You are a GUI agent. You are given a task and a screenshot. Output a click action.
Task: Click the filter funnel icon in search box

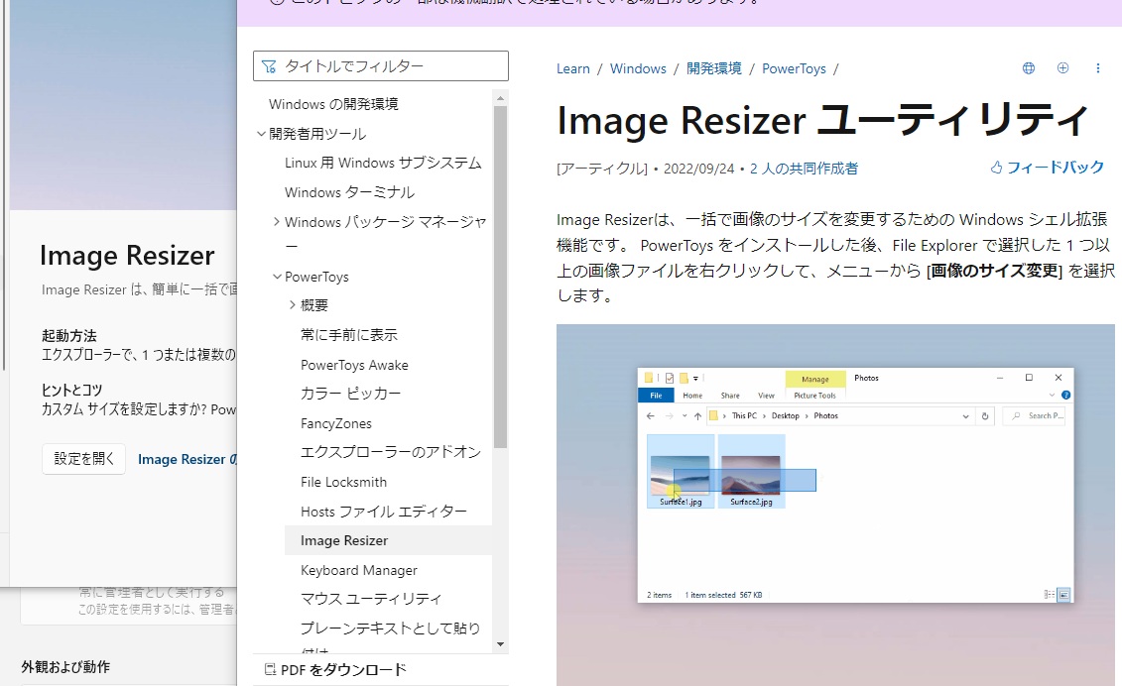pos(269,65)
